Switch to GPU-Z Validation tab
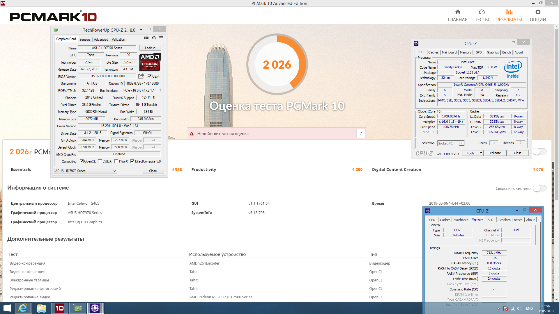This screenshot has width=559, height=314. coord(118,40)
